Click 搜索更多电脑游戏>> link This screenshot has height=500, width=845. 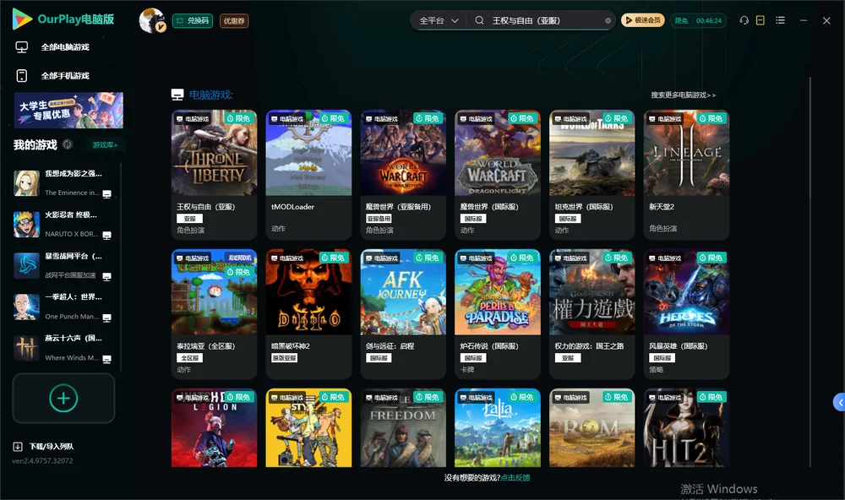pos(683,95)
